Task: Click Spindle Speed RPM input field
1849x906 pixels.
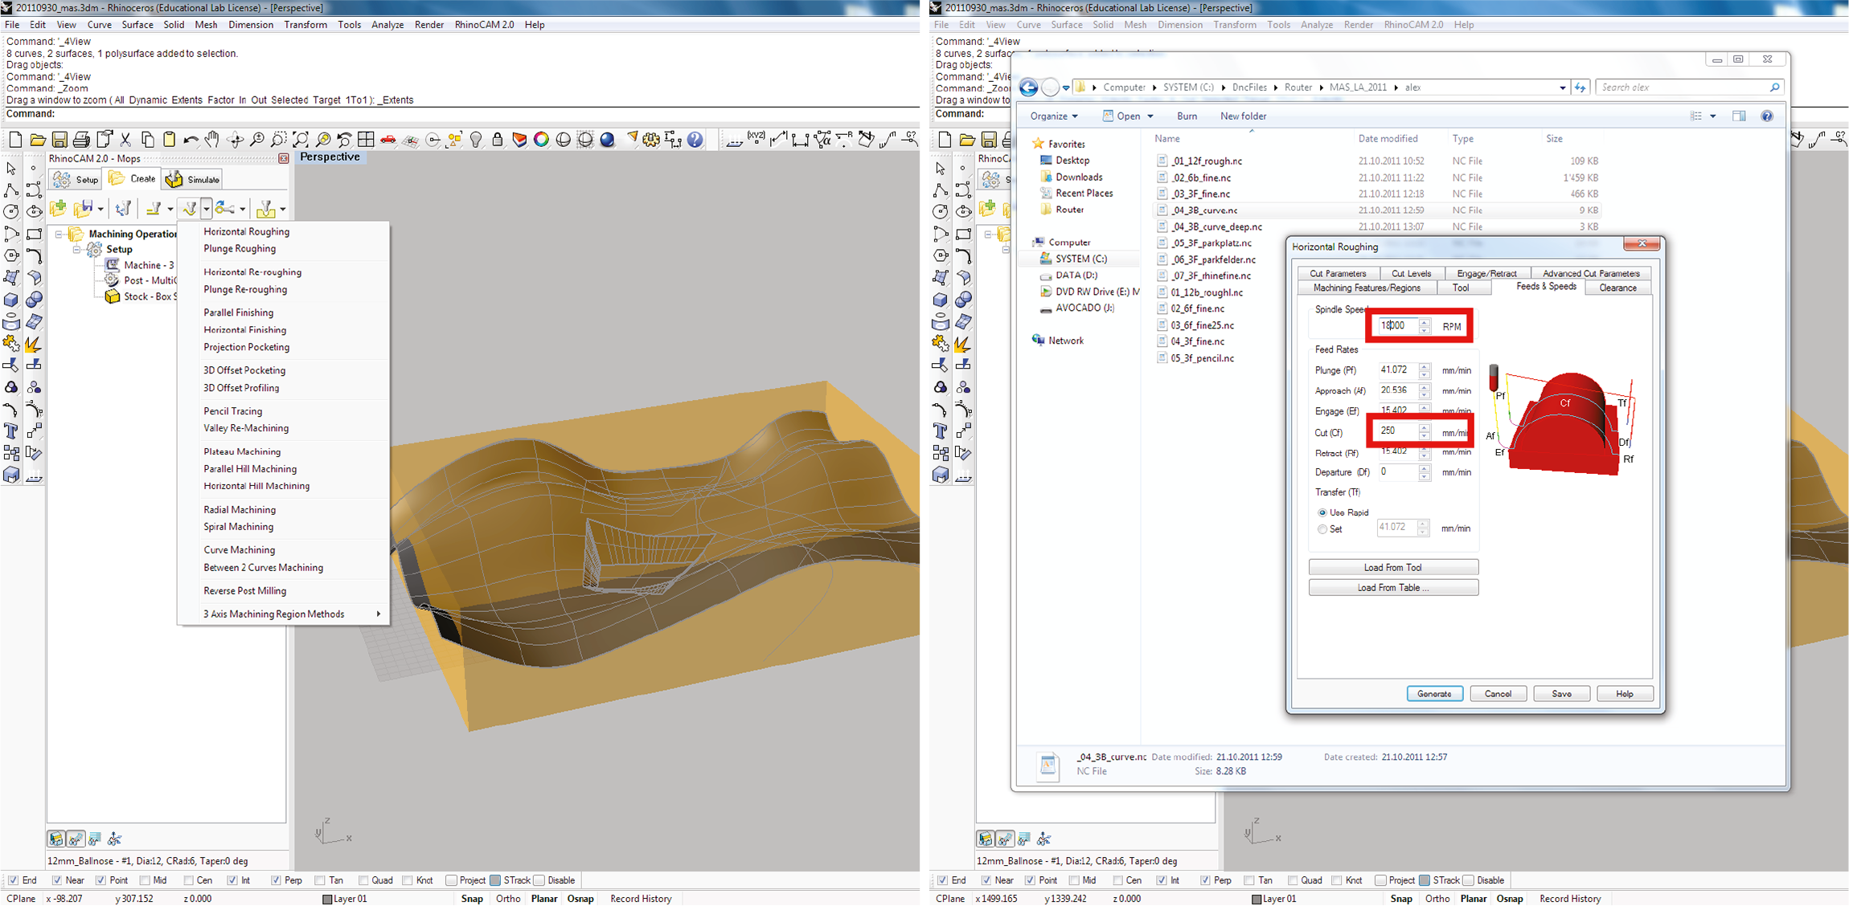Action: pos(1396,325)
